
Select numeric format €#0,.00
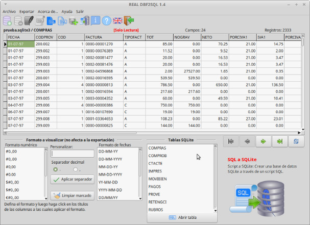click(12, 198)
